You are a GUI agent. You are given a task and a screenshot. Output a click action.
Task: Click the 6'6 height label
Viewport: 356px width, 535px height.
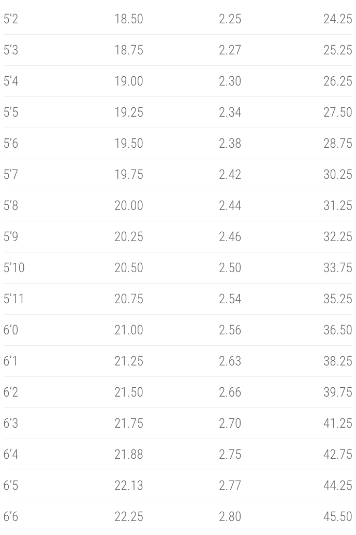coord(11,517)
